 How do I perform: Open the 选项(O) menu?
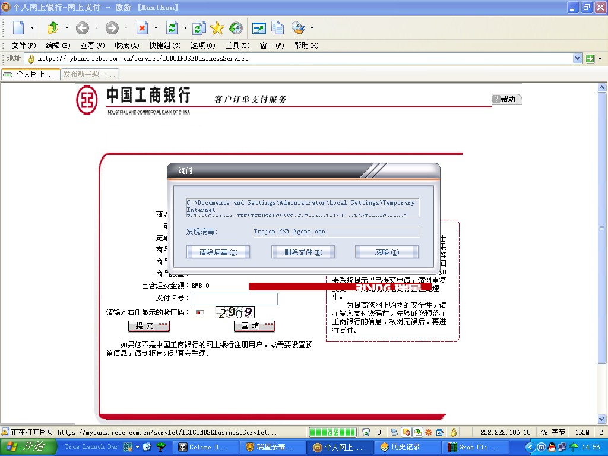point(203,46)
